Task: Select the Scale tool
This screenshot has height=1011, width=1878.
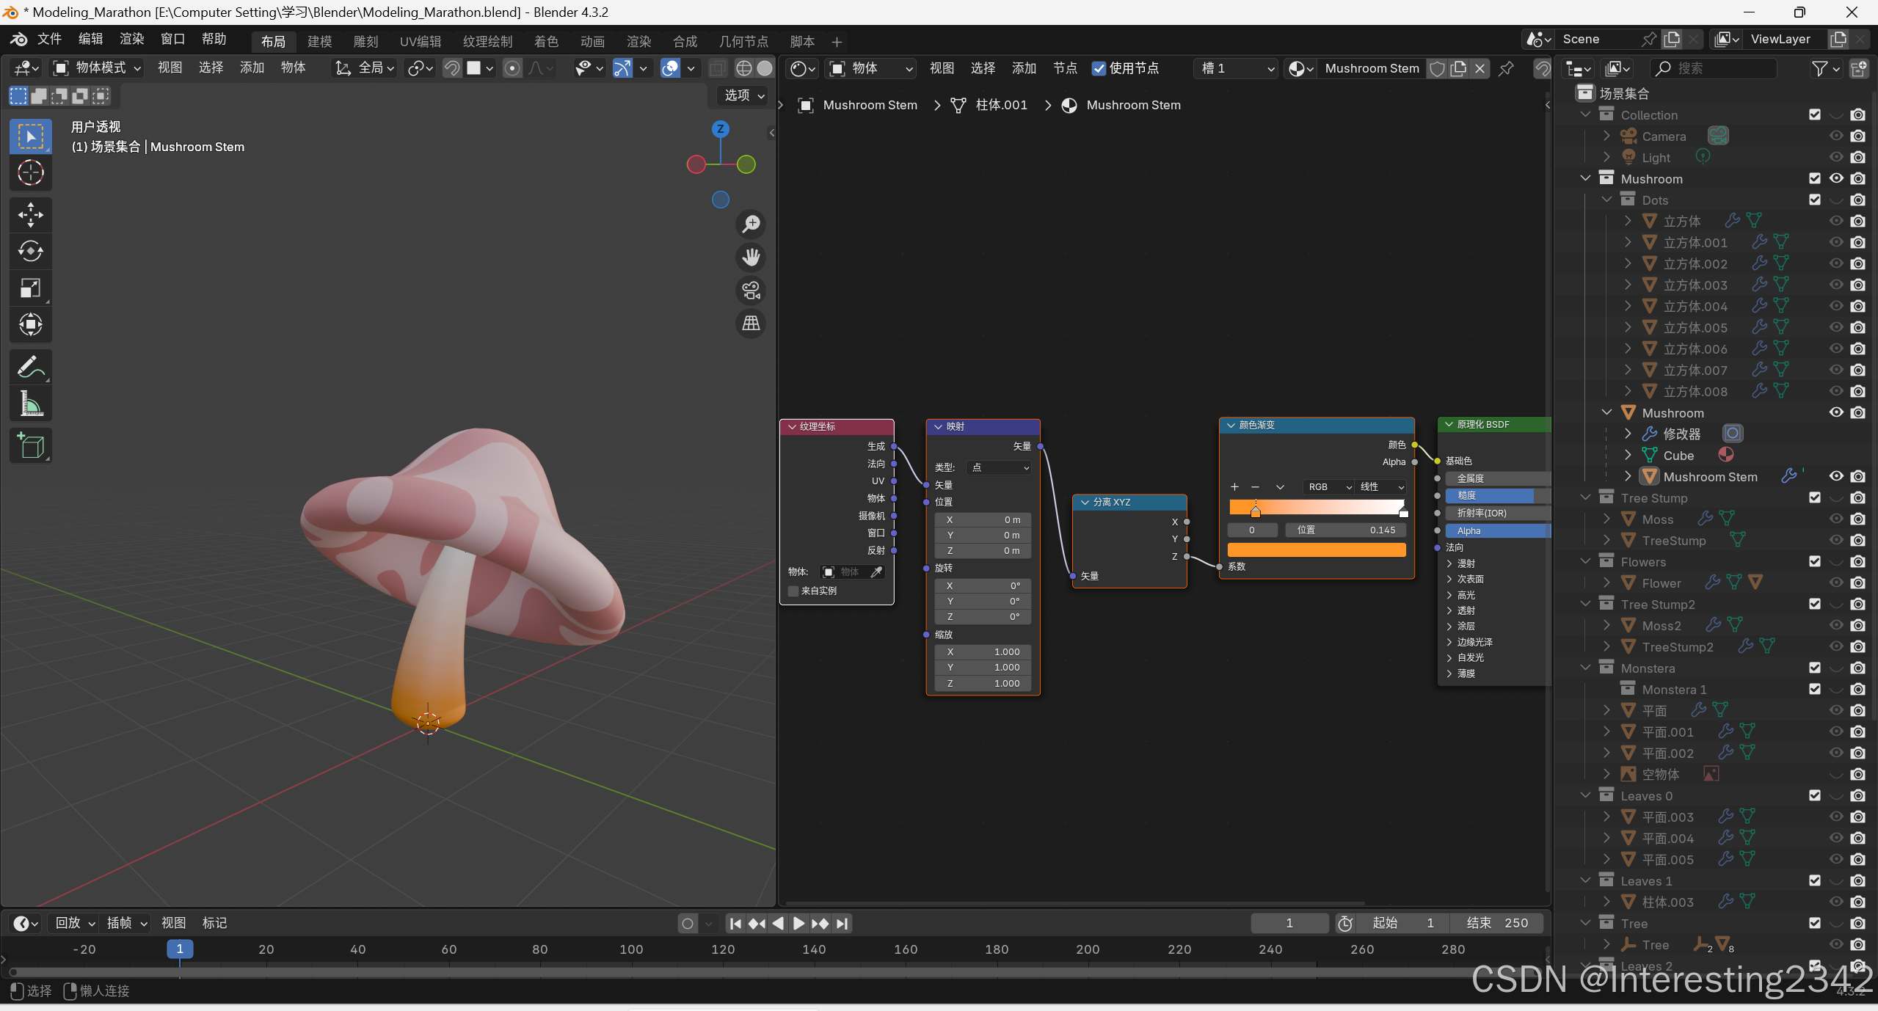Action: coord(30,288)
